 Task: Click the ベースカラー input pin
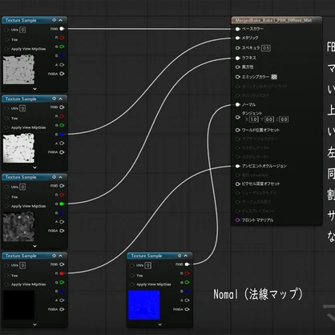point(237,29)
